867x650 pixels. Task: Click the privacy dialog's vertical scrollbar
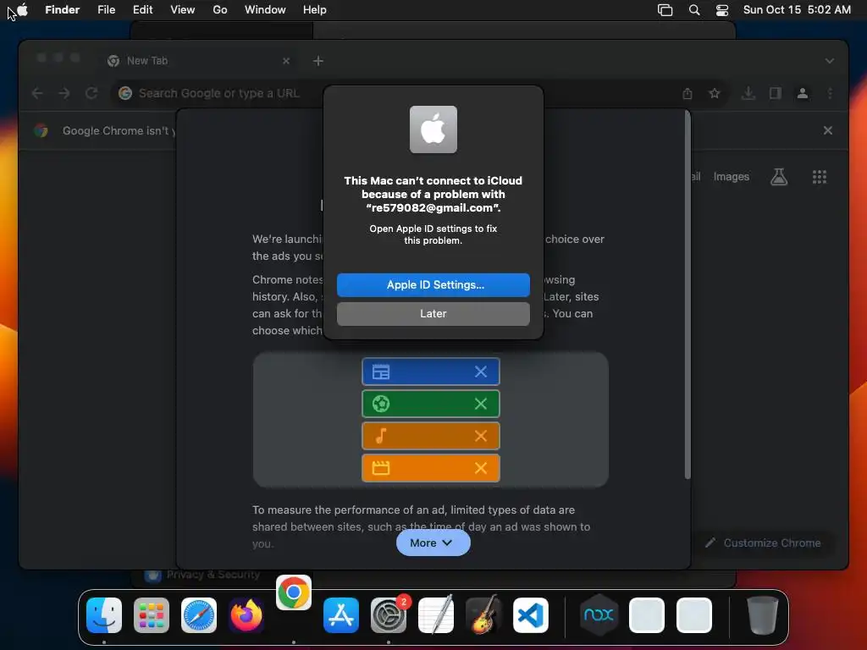click(x=688, y=294)
